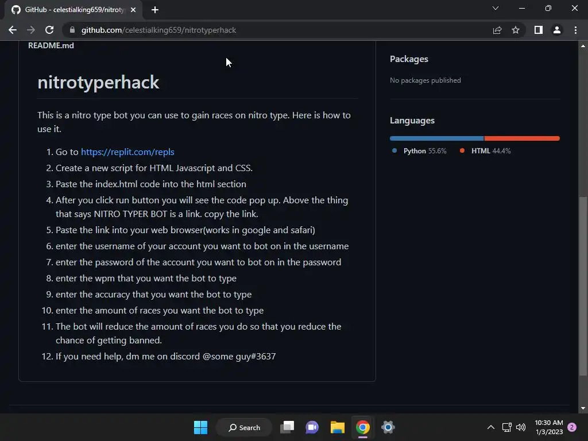Open the network status tray icon

pos(506,427)
